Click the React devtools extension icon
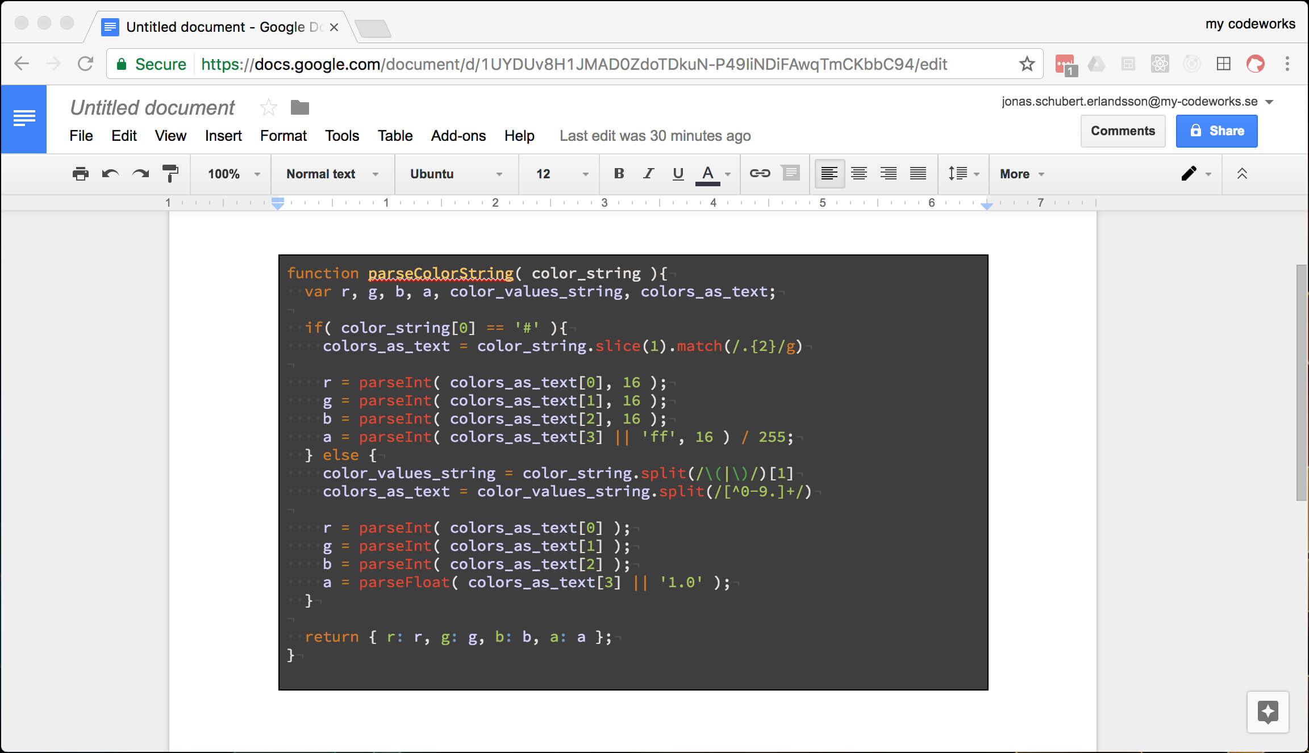Image resolution: width=1309 pixels, height=753 pixels. pos(1160,64)
